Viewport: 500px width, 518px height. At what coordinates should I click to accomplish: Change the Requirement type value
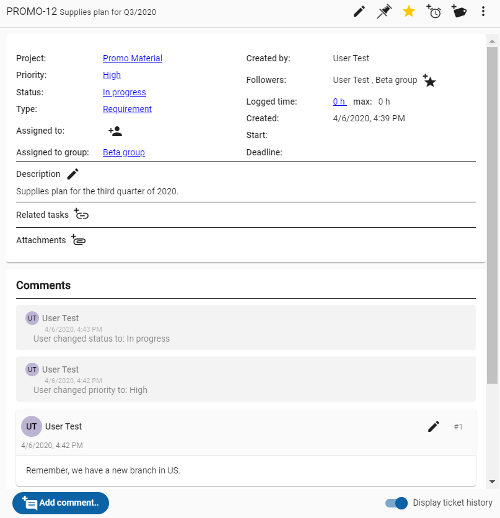pos(127,109)
